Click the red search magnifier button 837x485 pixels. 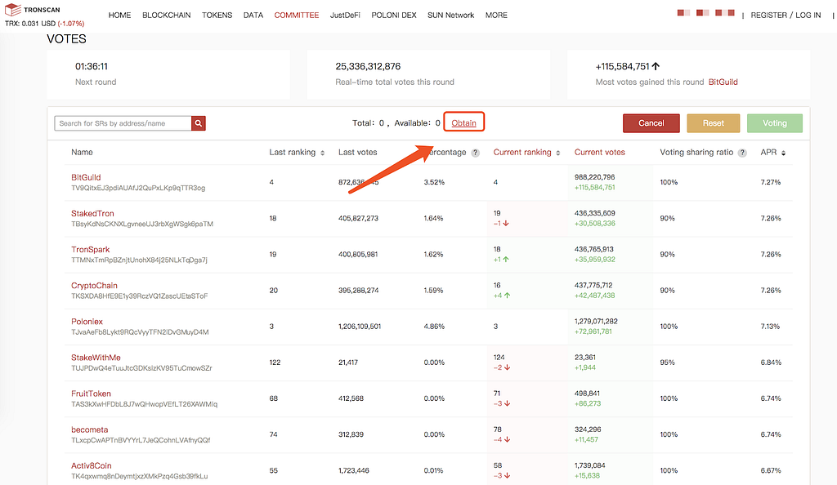click(x=198, y=123)
